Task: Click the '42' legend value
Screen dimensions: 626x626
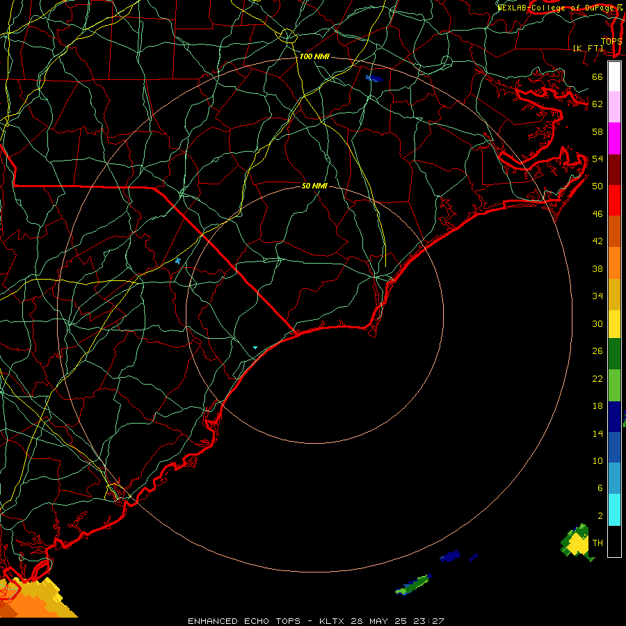Action: [x=597, y=241]
